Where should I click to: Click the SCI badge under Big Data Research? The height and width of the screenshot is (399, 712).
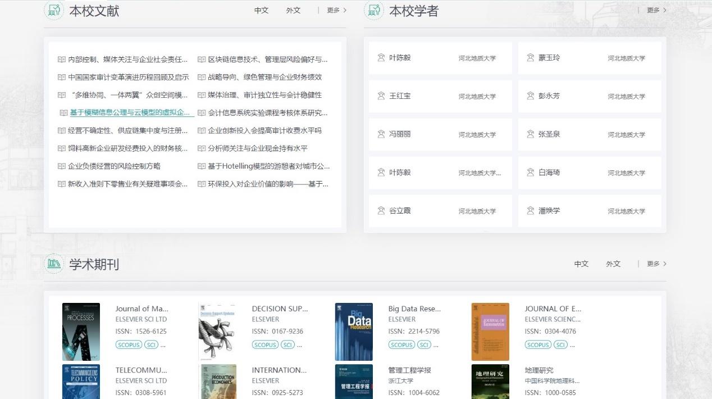coord(424,344)
